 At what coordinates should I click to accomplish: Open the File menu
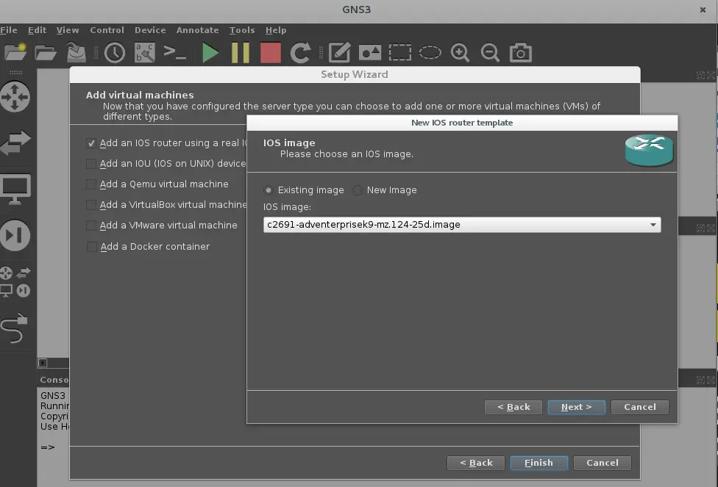9,30
